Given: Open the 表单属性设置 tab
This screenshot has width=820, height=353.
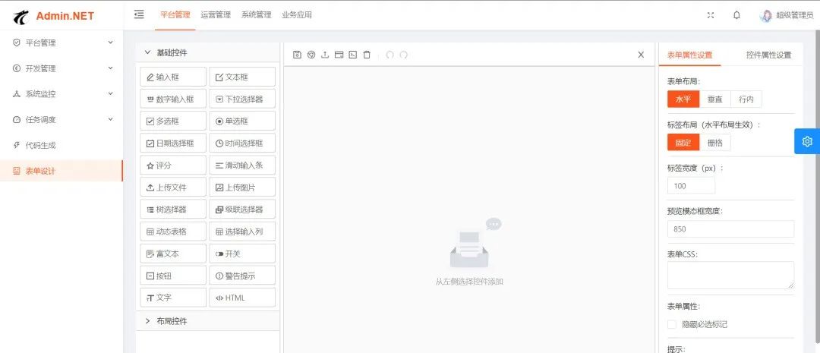Looking at the screenshot, I should click(689, 55).
